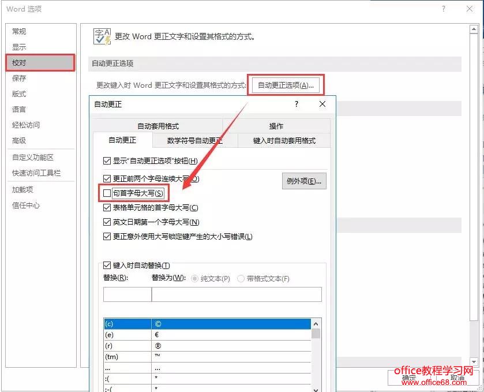Toggle 表格单元格的首字母大写 checkbox
Viewport: 484px width, 392px height.
coord(107,208)
